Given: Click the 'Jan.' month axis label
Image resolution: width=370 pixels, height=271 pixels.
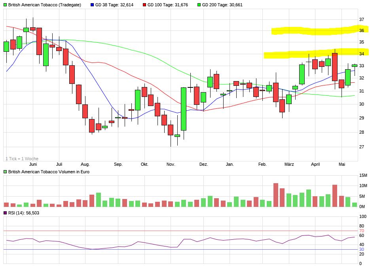Looking at the screenshot, I should point(230,165).
